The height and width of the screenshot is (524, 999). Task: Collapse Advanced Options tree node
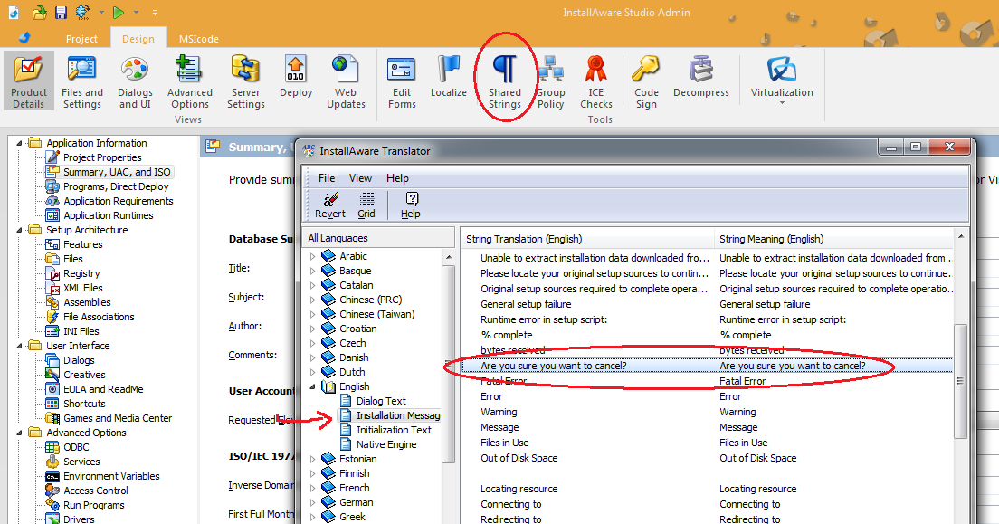pos(19,433)
